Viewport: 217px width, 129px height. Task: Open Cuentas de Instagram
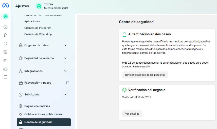tap(38, 28)
